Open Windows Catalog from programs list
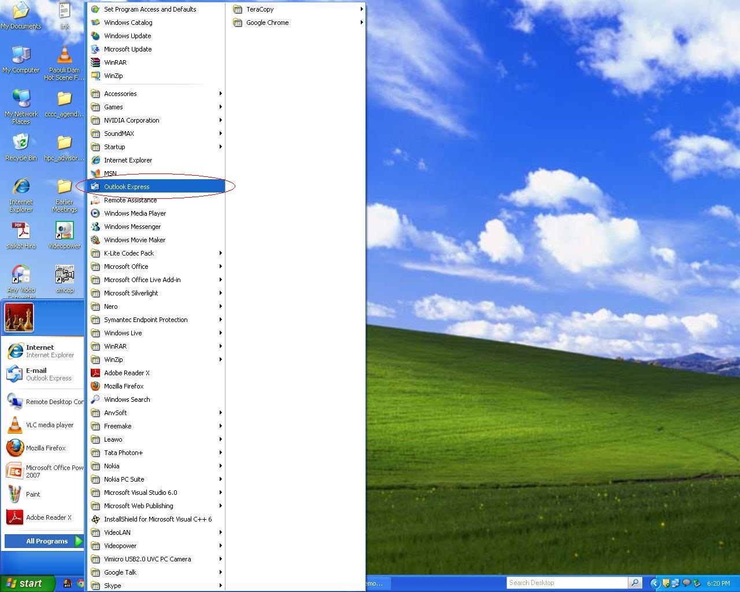Viewport: 740px width, 592px height. pos(157,23)
